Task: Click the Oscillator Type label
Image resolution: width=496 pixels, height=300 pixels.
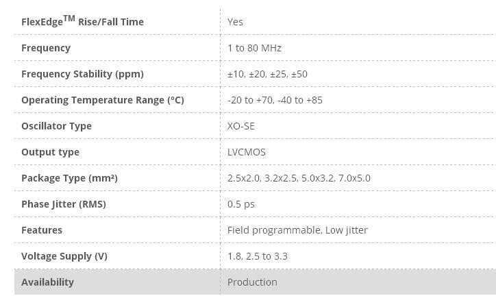Action: [56, 126]
